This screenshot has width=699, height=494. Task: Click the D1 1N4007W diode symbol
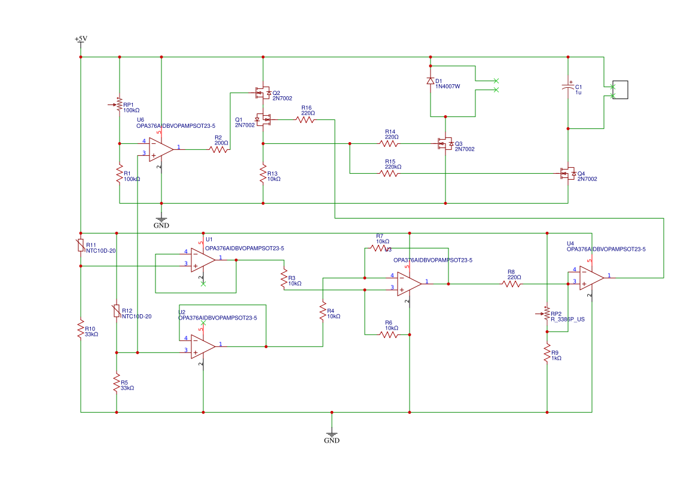430,81
